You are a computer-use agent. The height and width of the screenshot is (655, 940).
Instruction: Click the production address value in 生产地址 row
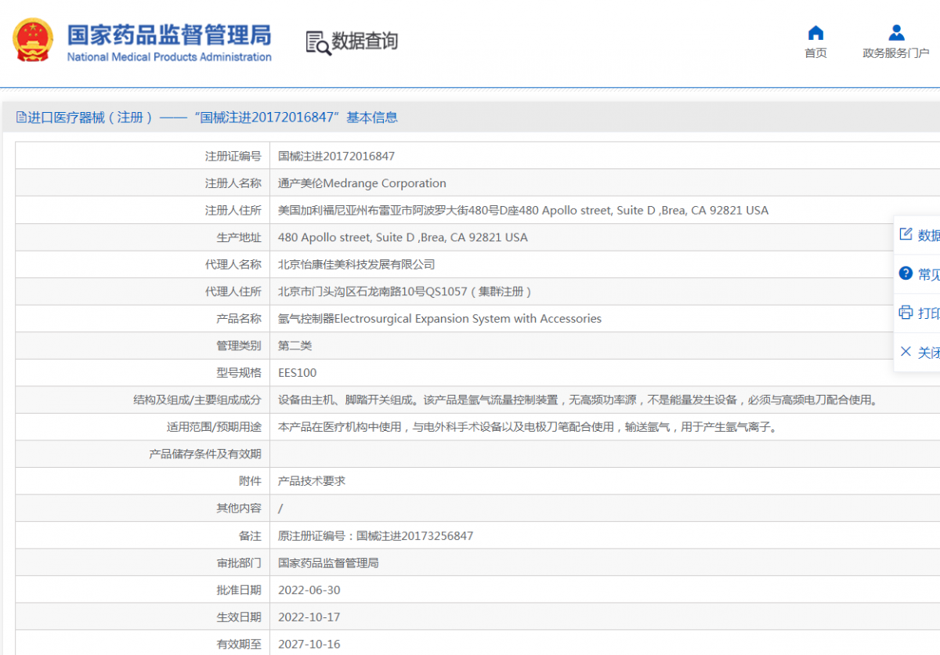coord(403,237)
